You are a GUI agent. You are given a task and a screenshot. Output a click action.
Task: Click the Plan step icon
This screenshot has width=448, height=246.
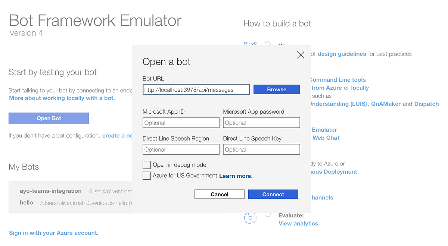[250, 44]
